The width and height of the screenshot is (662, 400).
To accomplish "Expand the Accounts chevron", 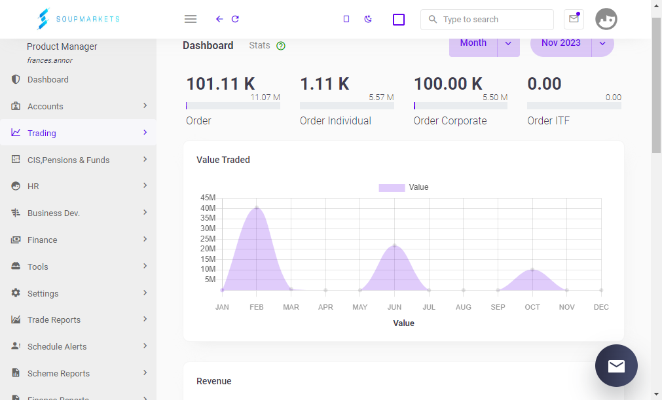I will (145, 105).
